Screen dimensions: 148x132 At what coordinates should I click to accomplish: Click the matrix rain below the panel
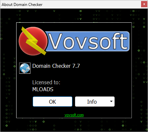coord(74,125)
